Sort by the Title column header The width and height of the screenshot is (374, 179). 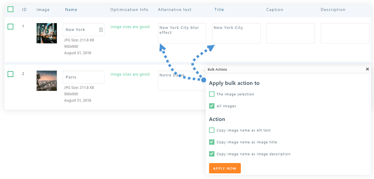coord(219,10)
